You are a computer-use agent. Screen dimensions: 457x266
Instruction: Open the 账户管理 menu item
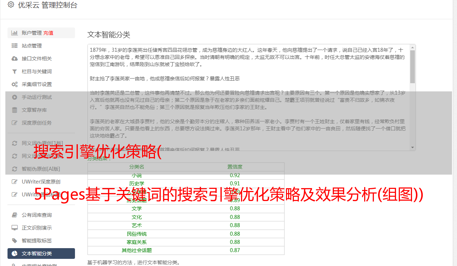coord(41,33)
